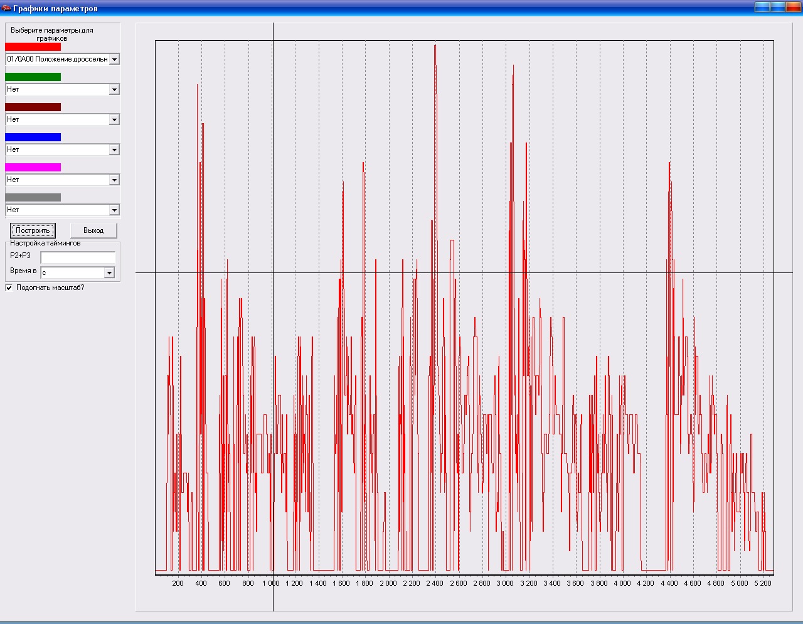Expand the parameter dropdown under the blue bar
Image resolution: width=803 pixels, height=624 pixels.
tap(114, 150)
